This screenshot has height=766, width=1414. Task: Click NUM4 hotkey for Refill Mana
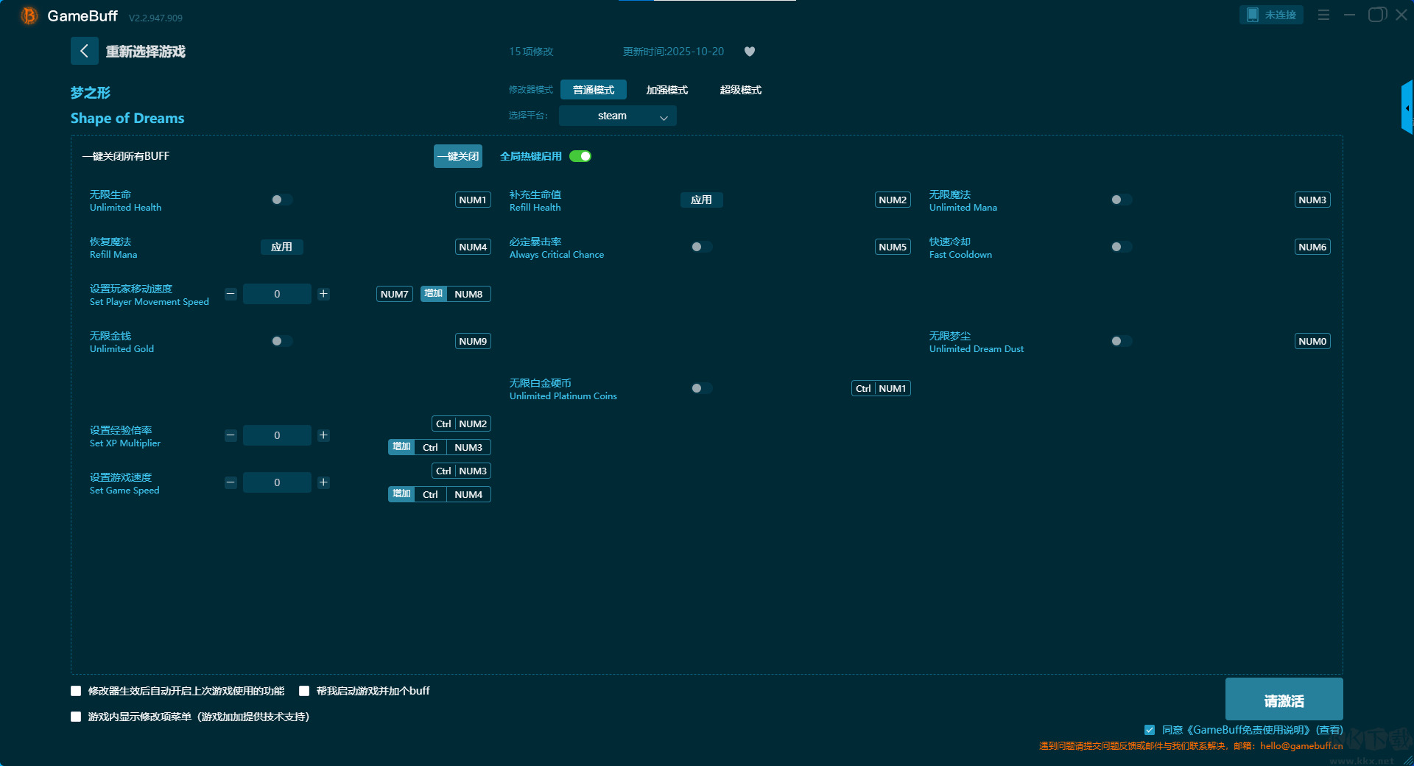point(473,247)
